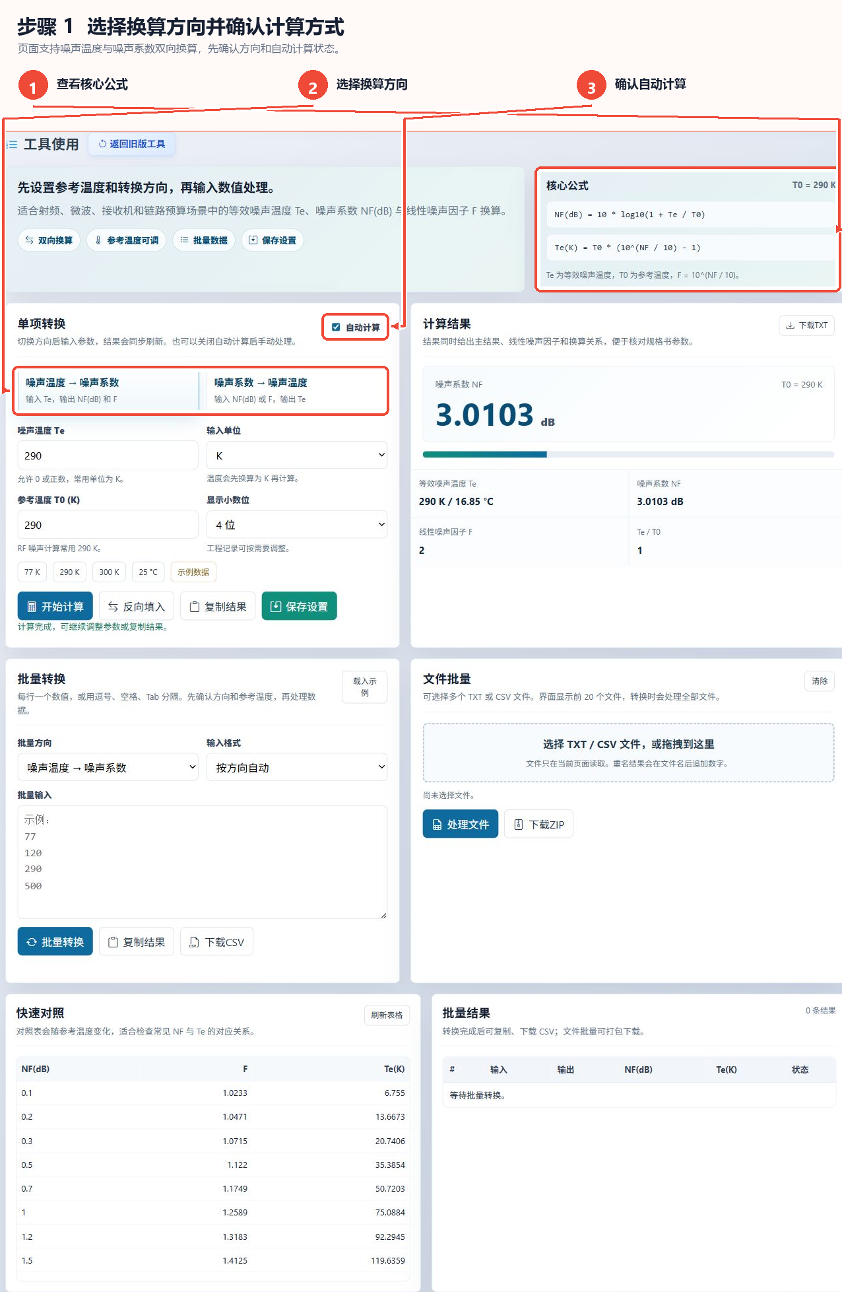The height and width of the screenshot is (1292, 842).
Task: Click the thermometer icon in 参考温度可调
Action: (x=98, y=240)
